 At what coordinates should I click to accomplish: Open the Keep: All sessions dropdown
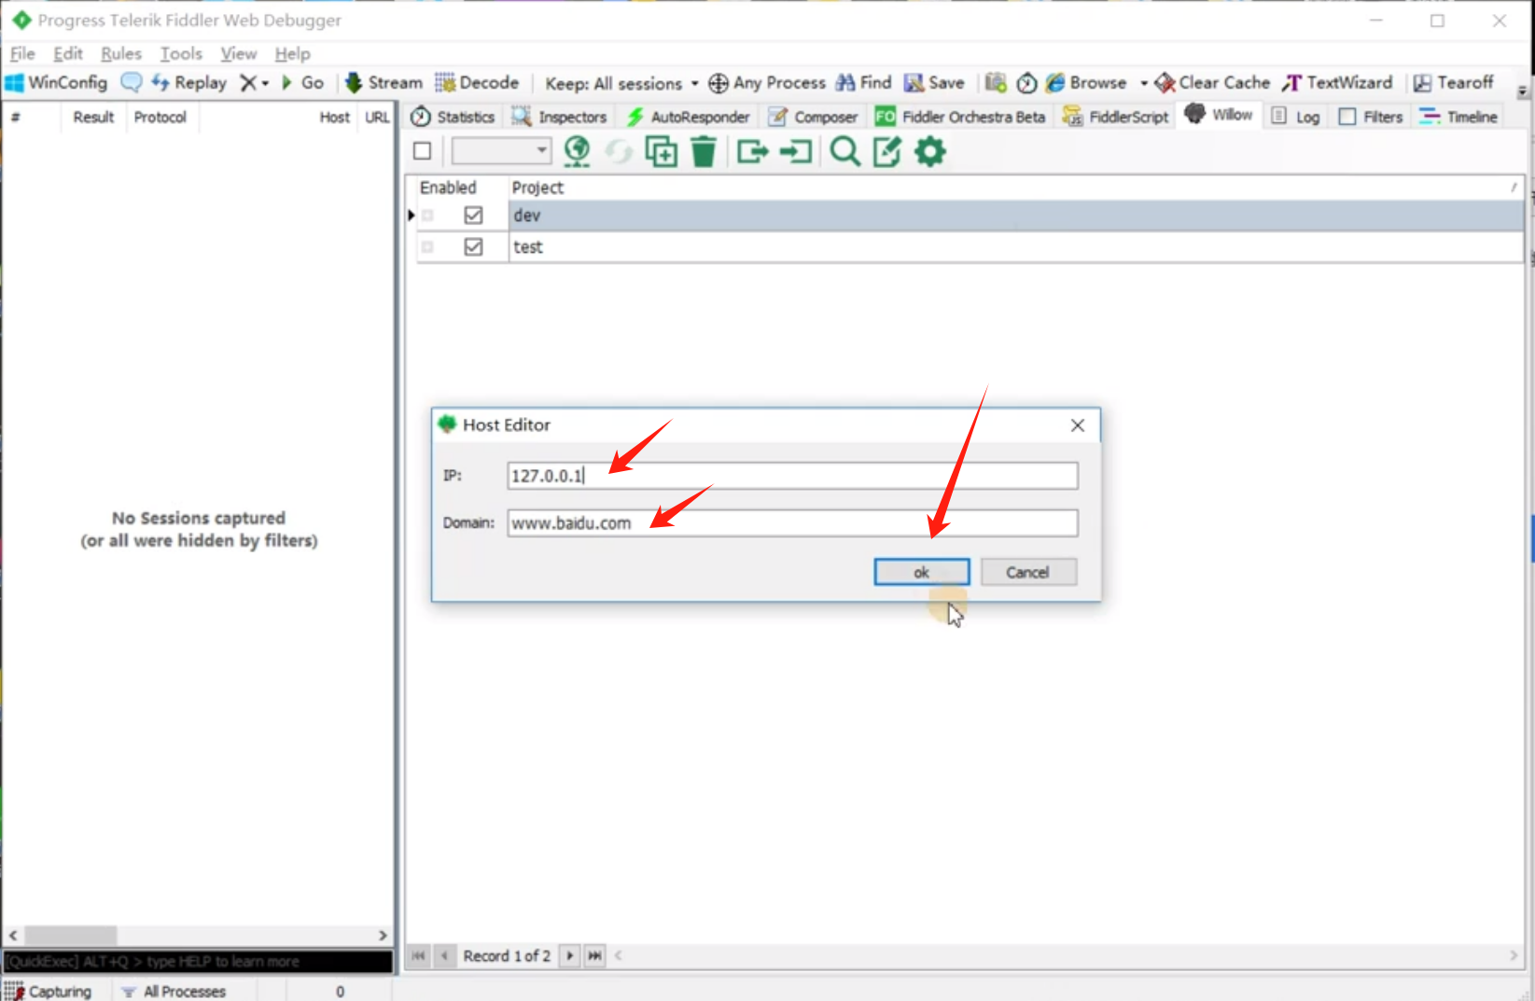(621, 84)
